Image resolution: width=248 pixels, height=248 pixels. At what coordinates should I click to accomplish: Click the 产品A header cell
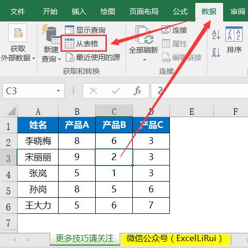[x=77, y=125]
